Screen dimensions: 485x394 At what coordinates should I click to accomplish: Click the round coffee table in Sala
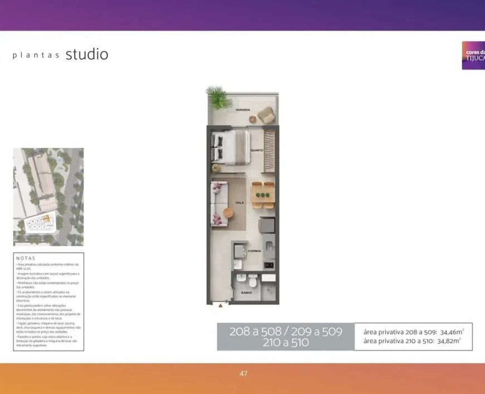(x=229, y=213)
